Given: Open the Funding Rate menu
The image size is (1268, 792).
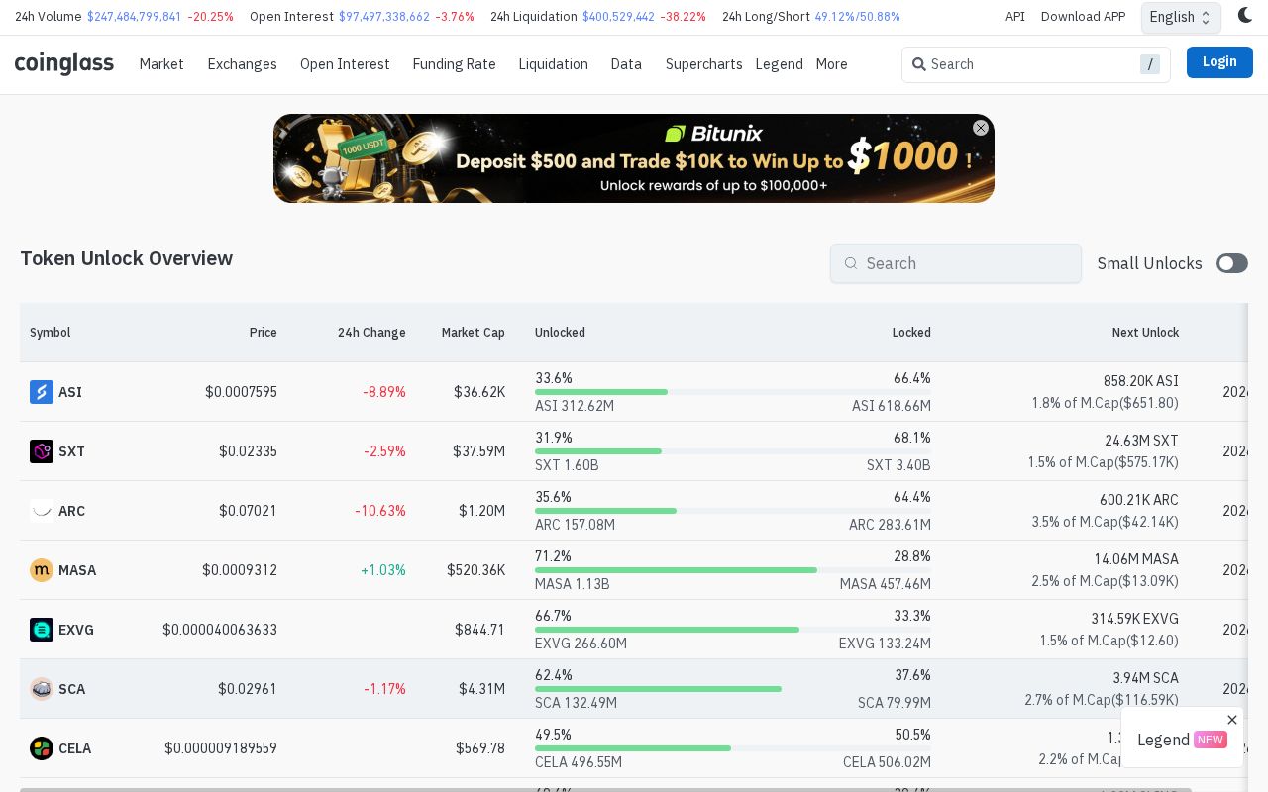Looking at the screenshot, I should (454, 64).
